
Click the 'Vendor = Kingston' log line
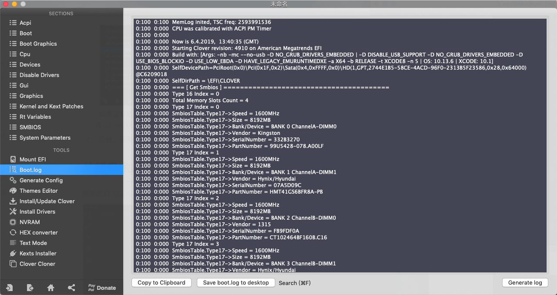208,133
